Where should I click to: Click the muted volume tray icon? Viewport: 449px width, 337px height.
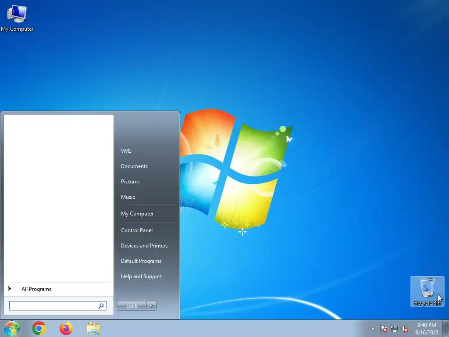pos(405,329)
